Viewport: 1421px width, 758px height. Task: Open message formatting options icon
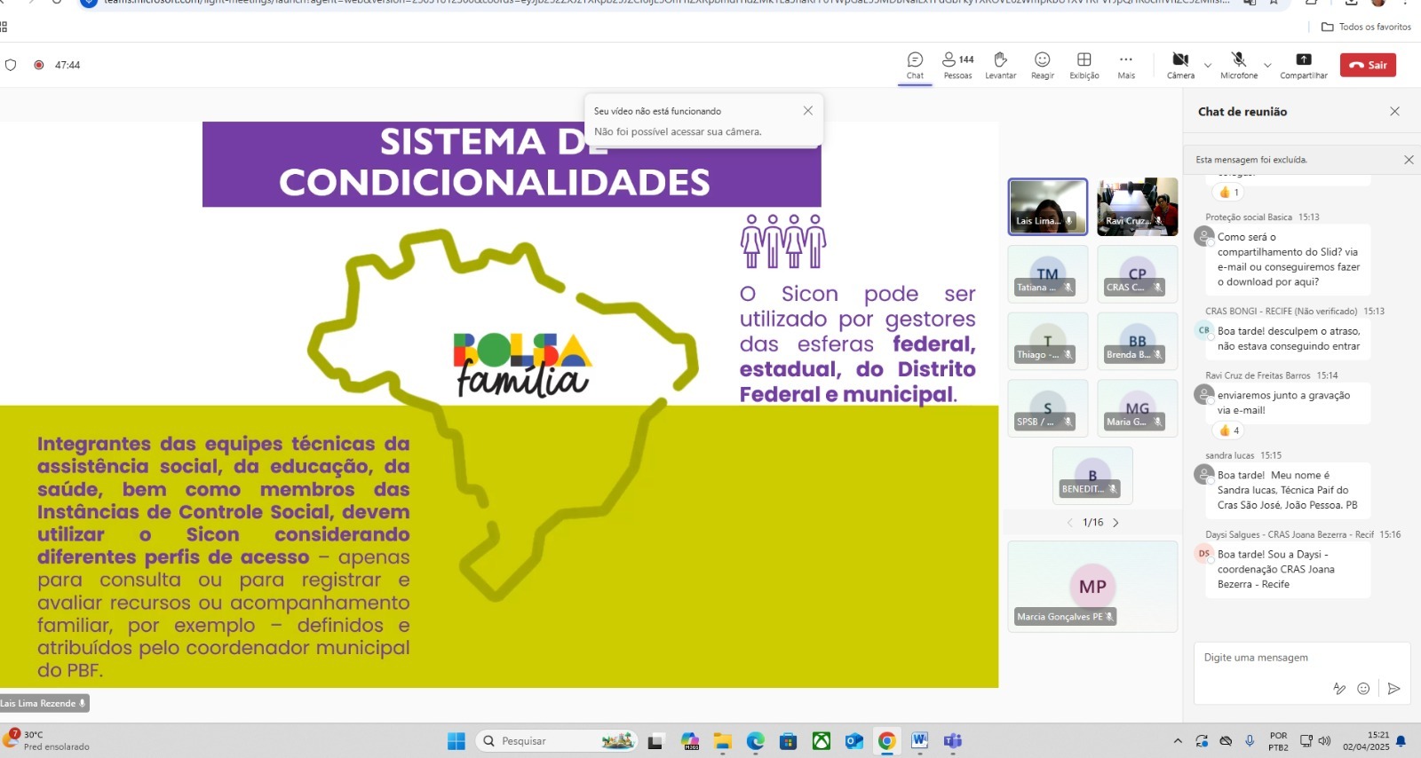click(1339, 689)
